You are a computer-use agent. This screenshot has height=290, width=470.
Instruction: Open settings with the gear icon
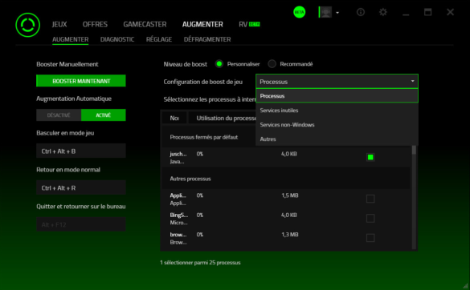382,12
